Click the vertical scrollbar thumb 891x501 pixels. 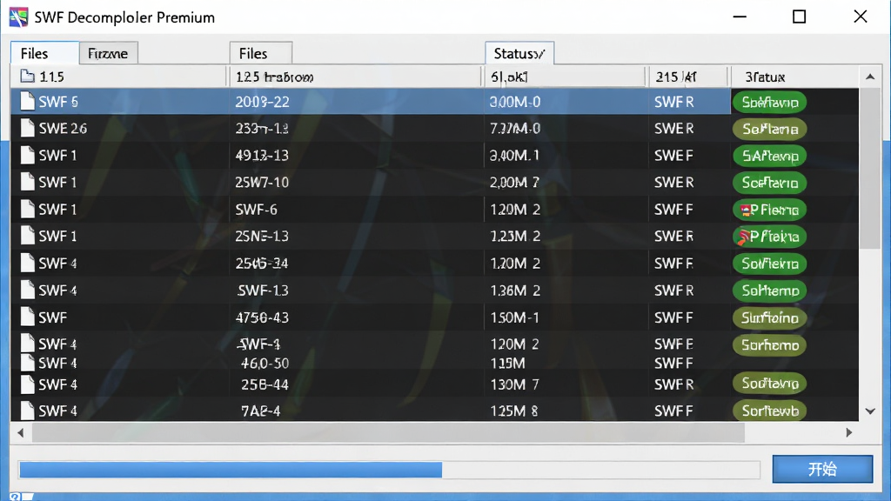pos(869,168)
